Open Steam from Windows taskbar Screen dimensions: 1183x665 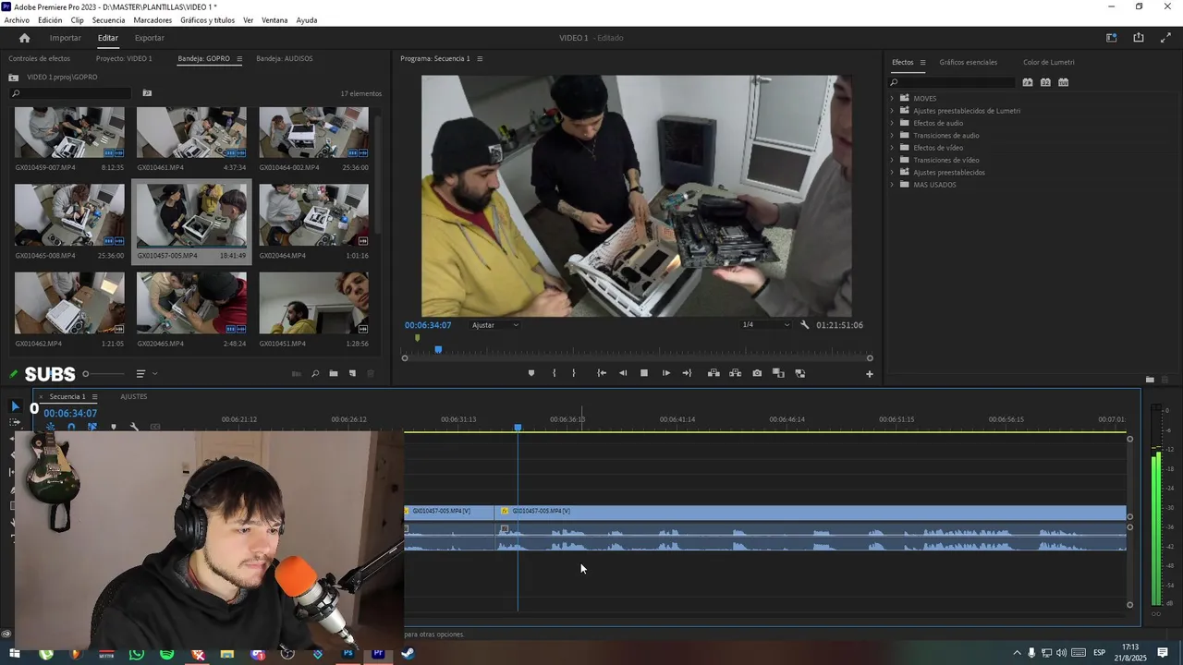(408, 654)
